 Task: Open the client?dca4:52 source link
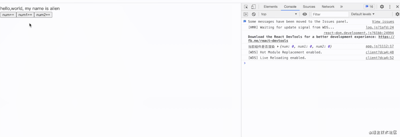pos(380,58)
